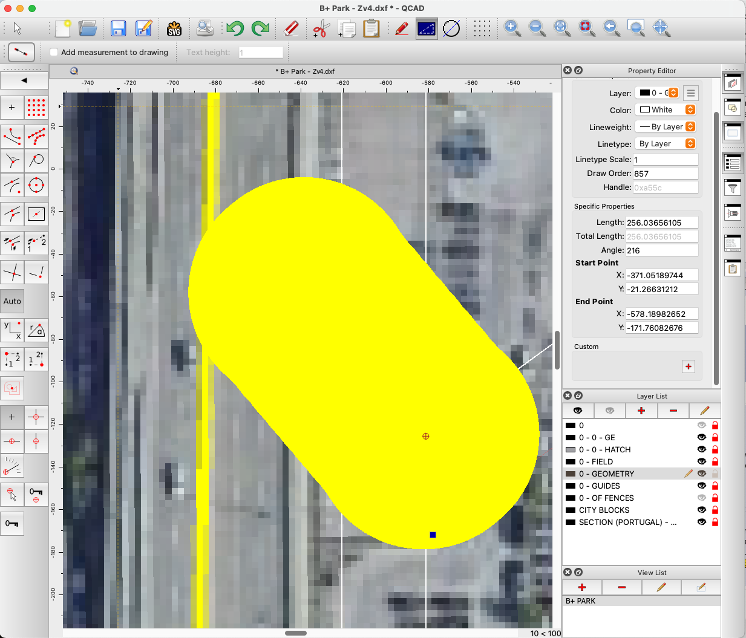
Task: Redo the last undone action
Action: click(260, 28)
